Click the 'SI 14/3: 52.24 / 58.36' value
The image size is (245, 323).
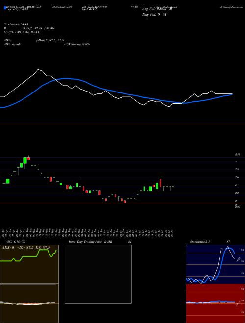[x=38, y=28]
